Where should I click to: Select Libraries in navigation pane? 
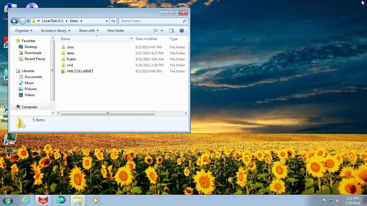(28, 71)
